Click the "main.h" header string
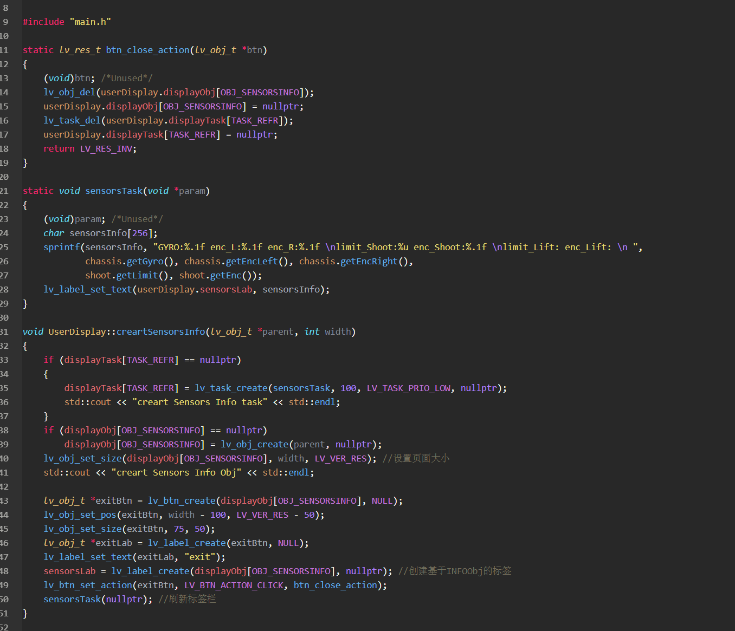The width and height of the screenshot is (735, 631). (x=91, y=22)
